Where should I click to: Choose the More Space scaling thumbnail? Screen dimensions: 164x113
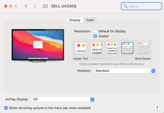(143, 48)
